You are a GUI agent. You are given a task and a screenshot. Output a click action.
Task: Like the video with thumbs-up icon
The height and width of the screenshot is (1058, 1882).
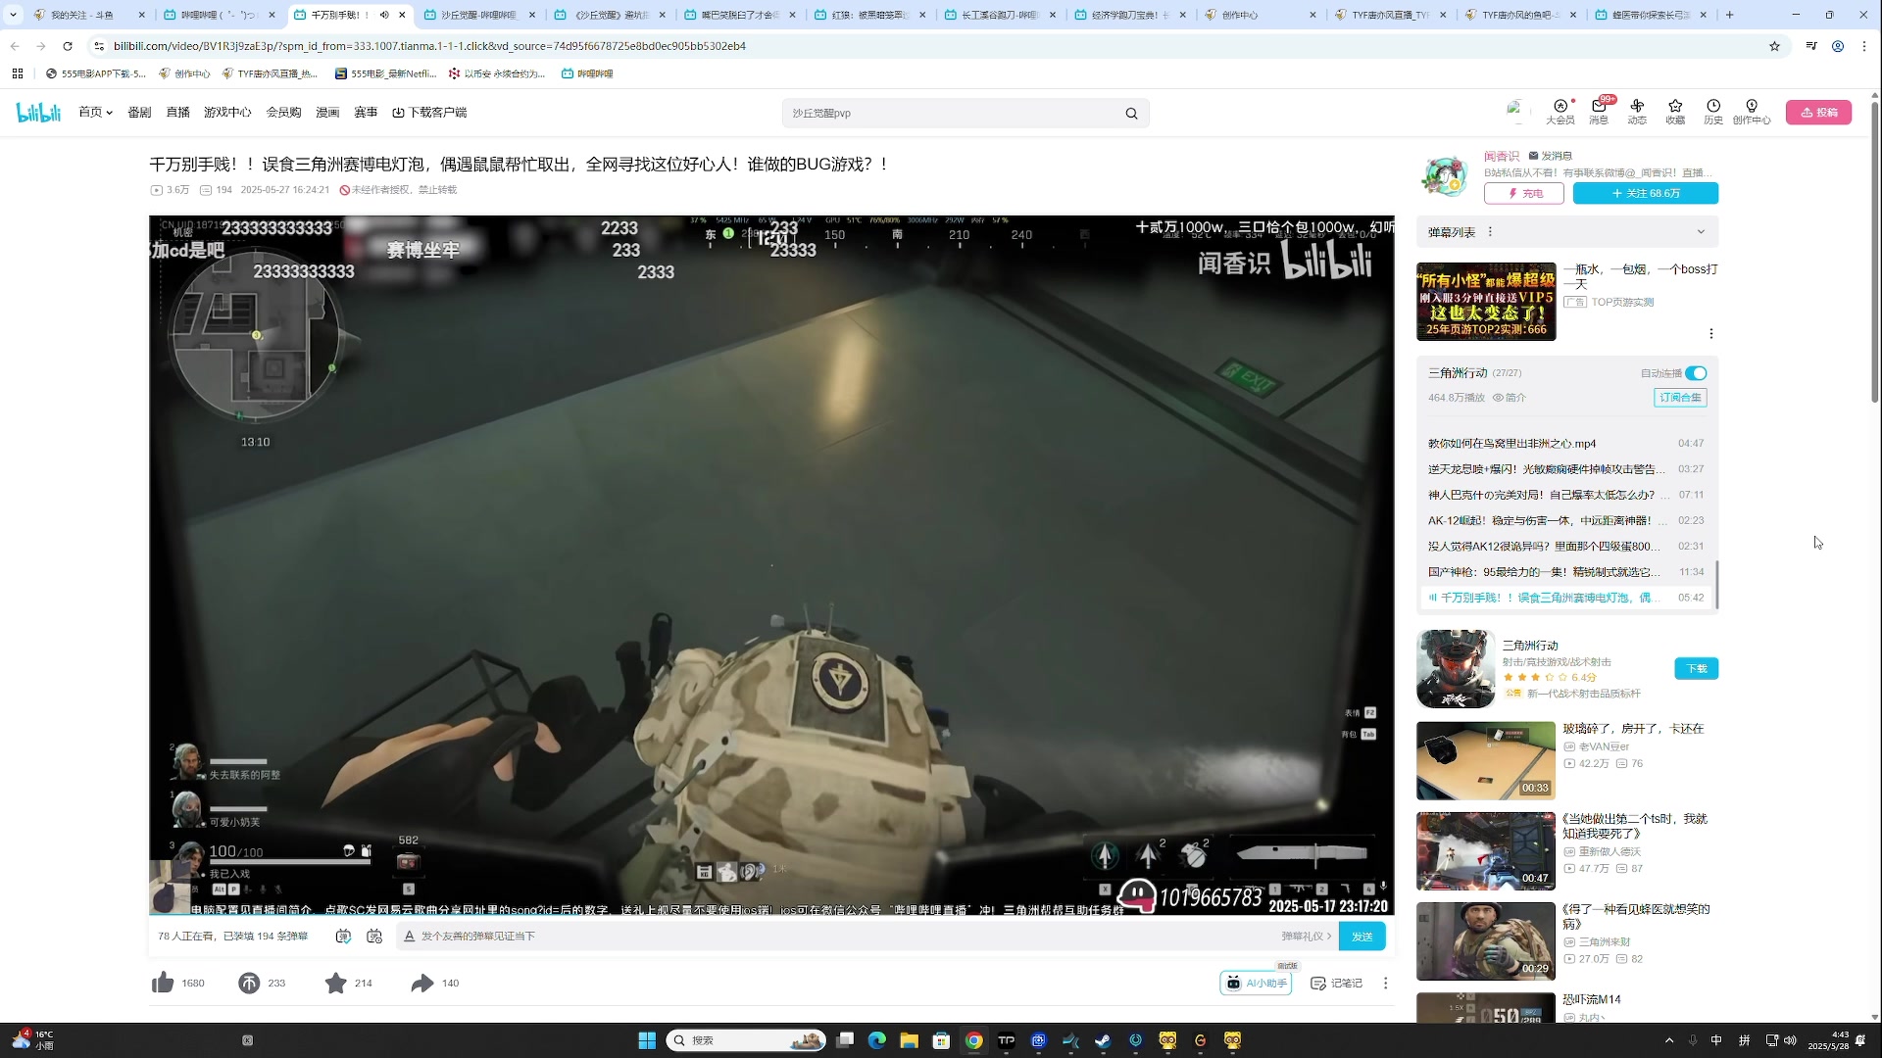coord(163,983)
